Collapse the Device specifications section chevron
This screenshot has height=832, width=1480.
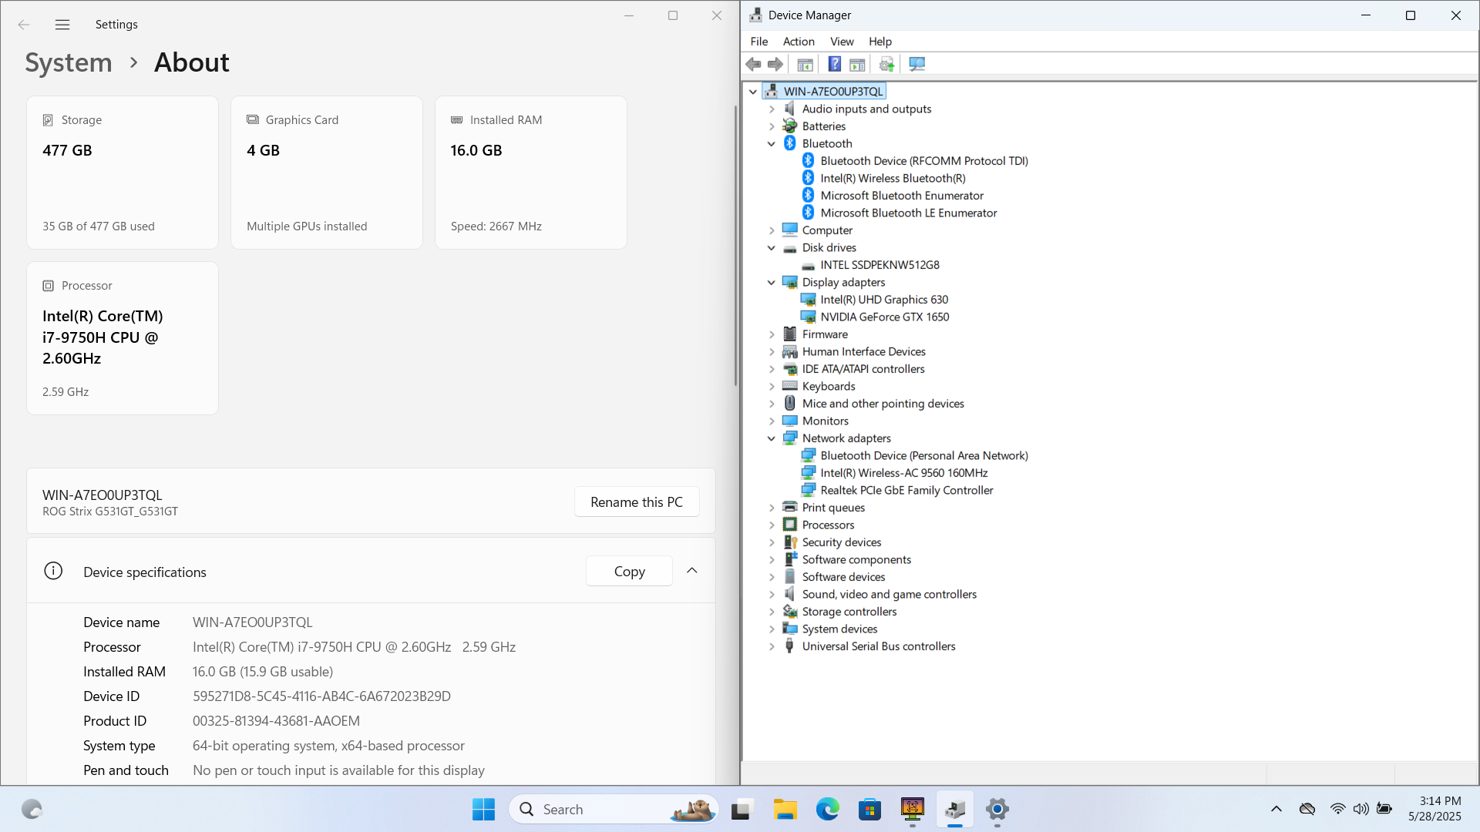pos(691,571)
